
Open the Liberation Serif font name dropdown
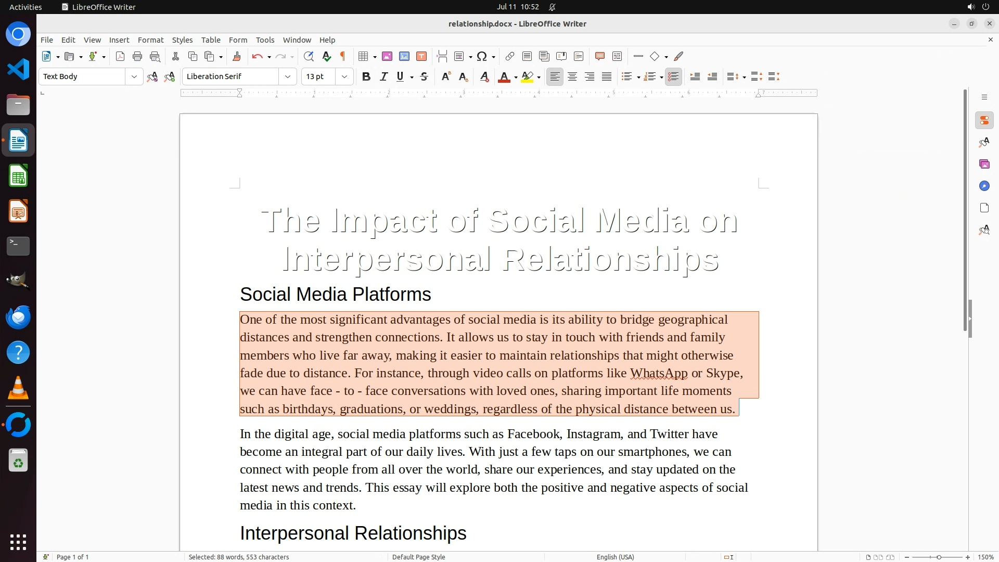287,76
